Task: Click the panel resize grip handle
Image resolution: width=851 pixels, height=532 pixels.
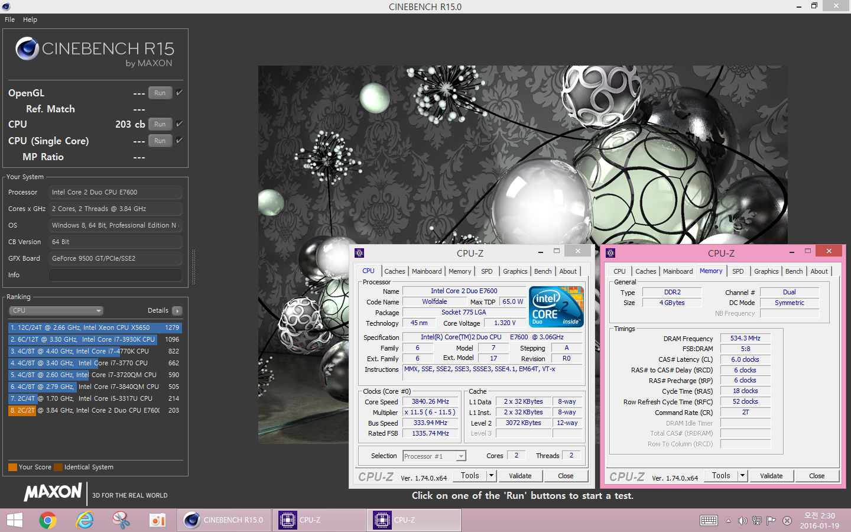Action: click(x=193, y=267)
